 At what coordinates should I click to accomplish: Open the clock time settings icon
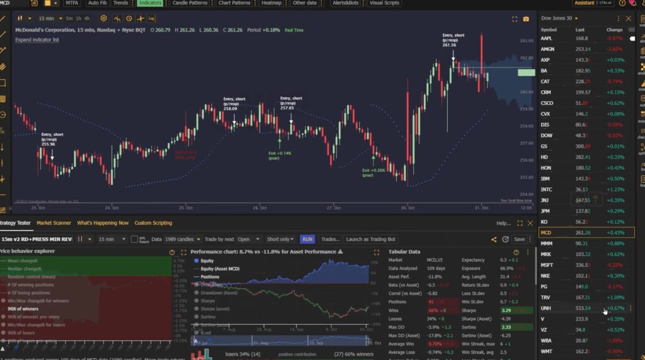point(129,18)
